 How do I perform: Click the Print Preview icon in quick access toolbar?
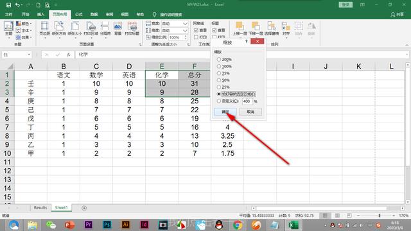click(x=47, y=4)
